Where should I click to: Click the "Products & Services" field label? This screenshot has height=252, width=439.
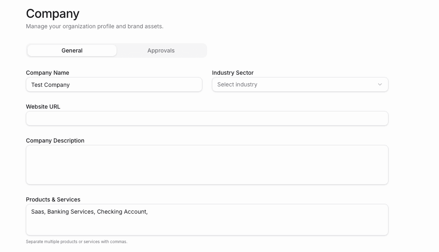click(x=53, y=199)
